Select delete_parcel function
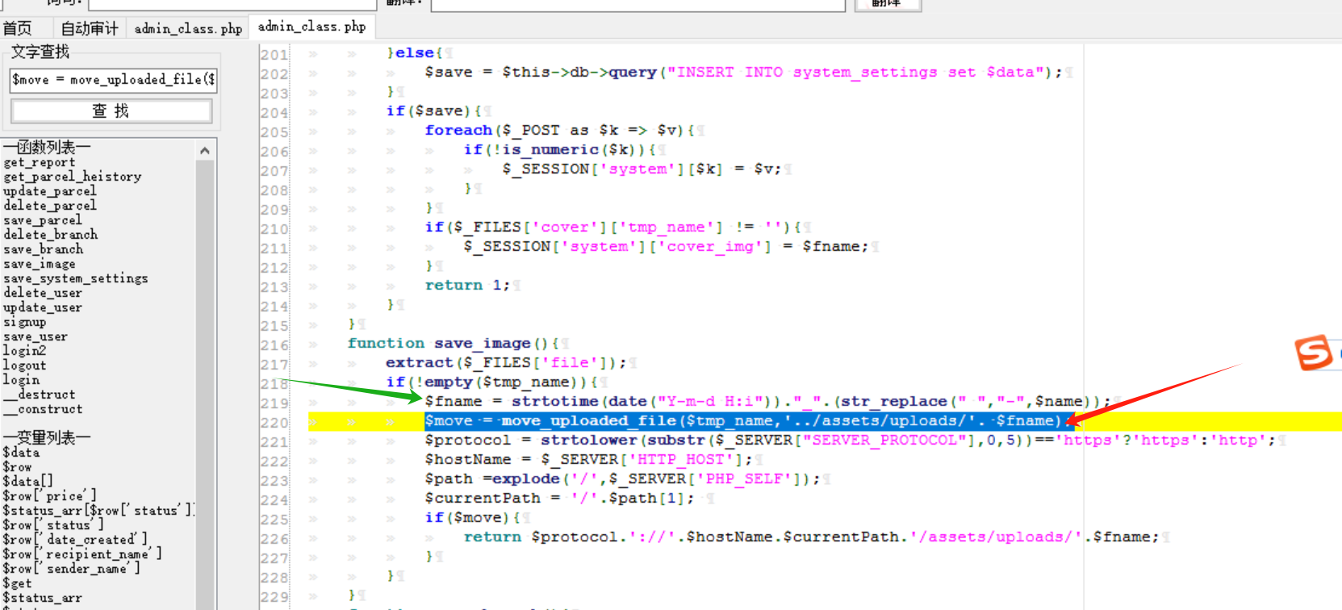Screen dimensions: 1342x610 click(49, 206)
